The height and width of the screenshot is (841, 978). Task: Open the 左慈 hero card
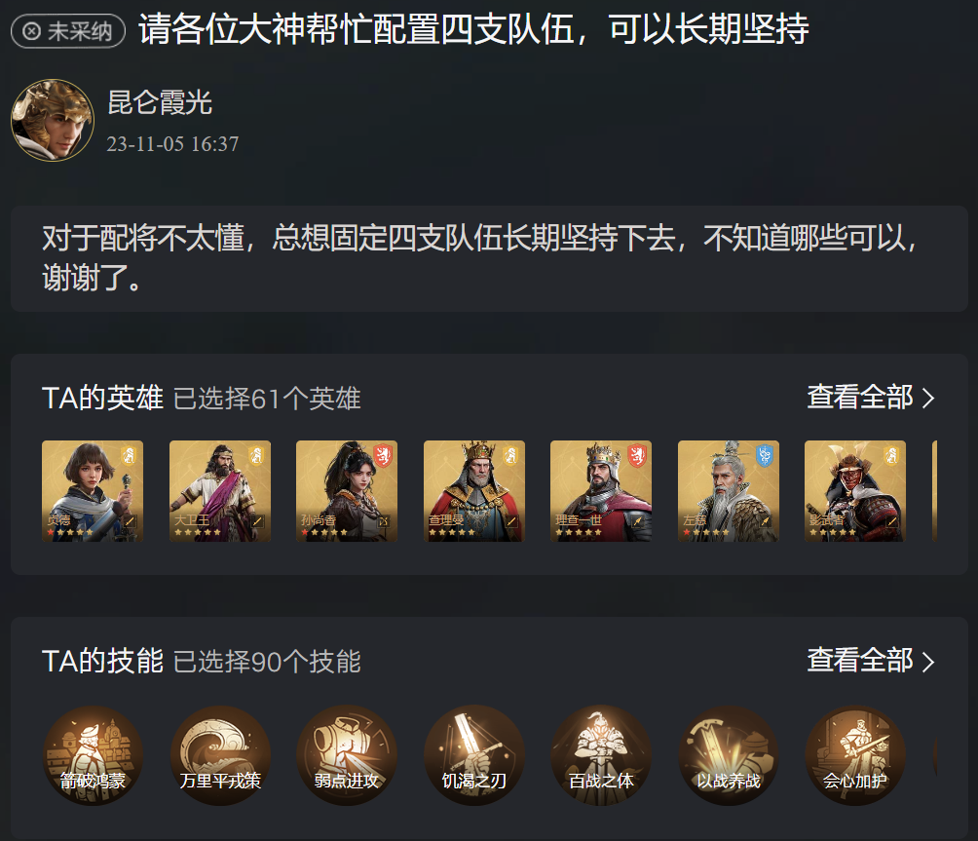(729, 491)
